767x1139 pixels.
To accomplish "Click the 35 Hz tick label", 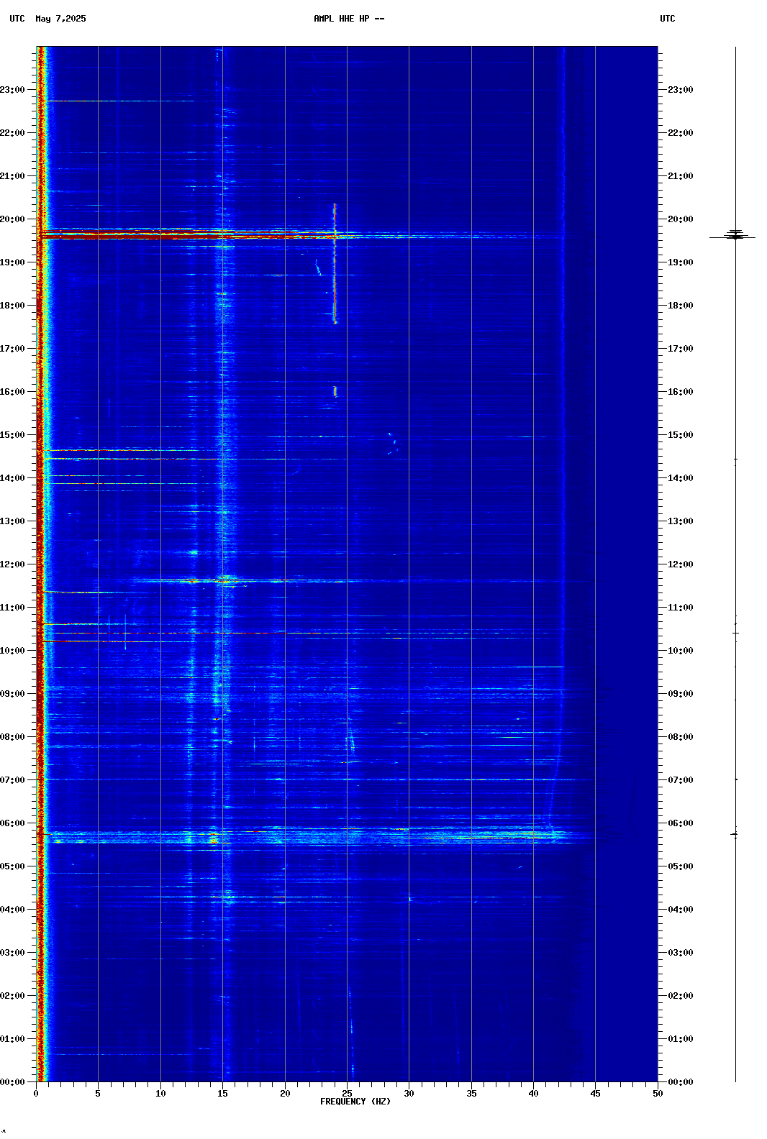I will tap(471, 1094).
